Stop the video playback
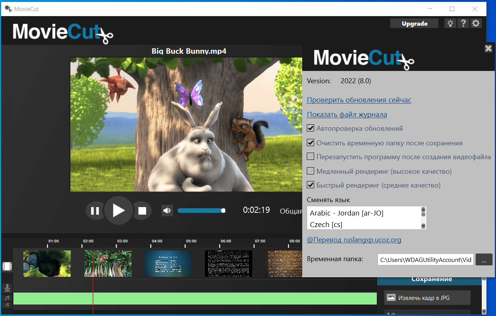 pos(142,211)
